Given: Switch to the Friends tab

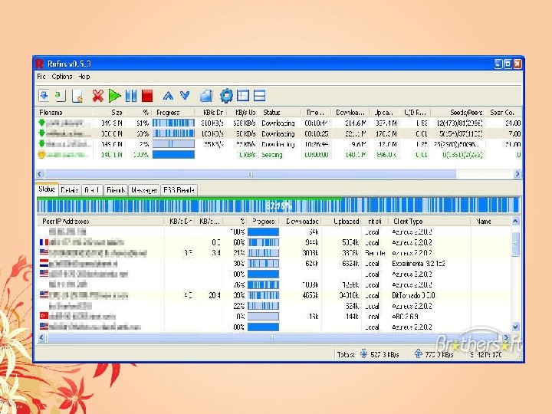Looking at the screenshot, I should [116, 190].
